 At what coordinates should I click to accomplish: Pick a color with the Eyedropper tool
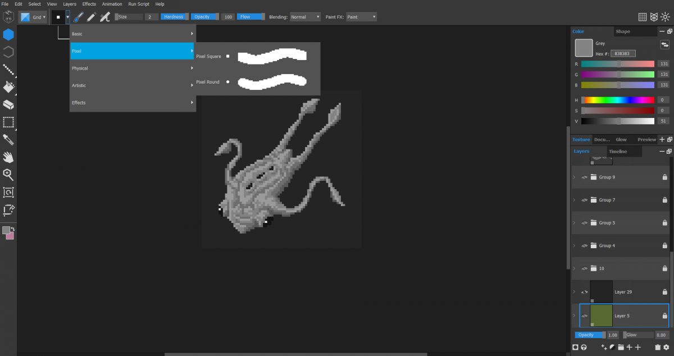(x=8, y=140)
